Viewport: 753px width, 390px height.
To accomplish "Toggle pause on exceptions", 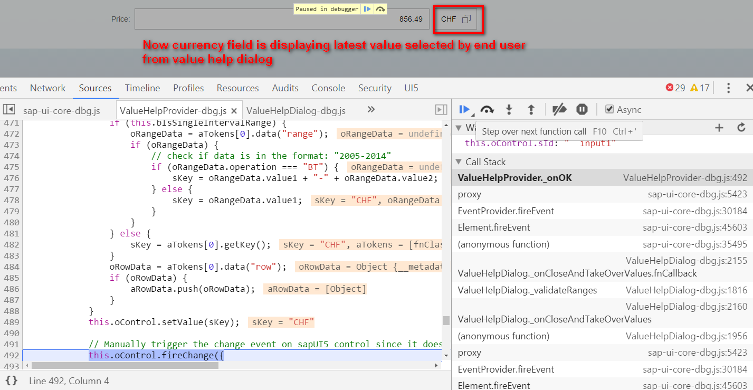I will [x=582, y=109].
